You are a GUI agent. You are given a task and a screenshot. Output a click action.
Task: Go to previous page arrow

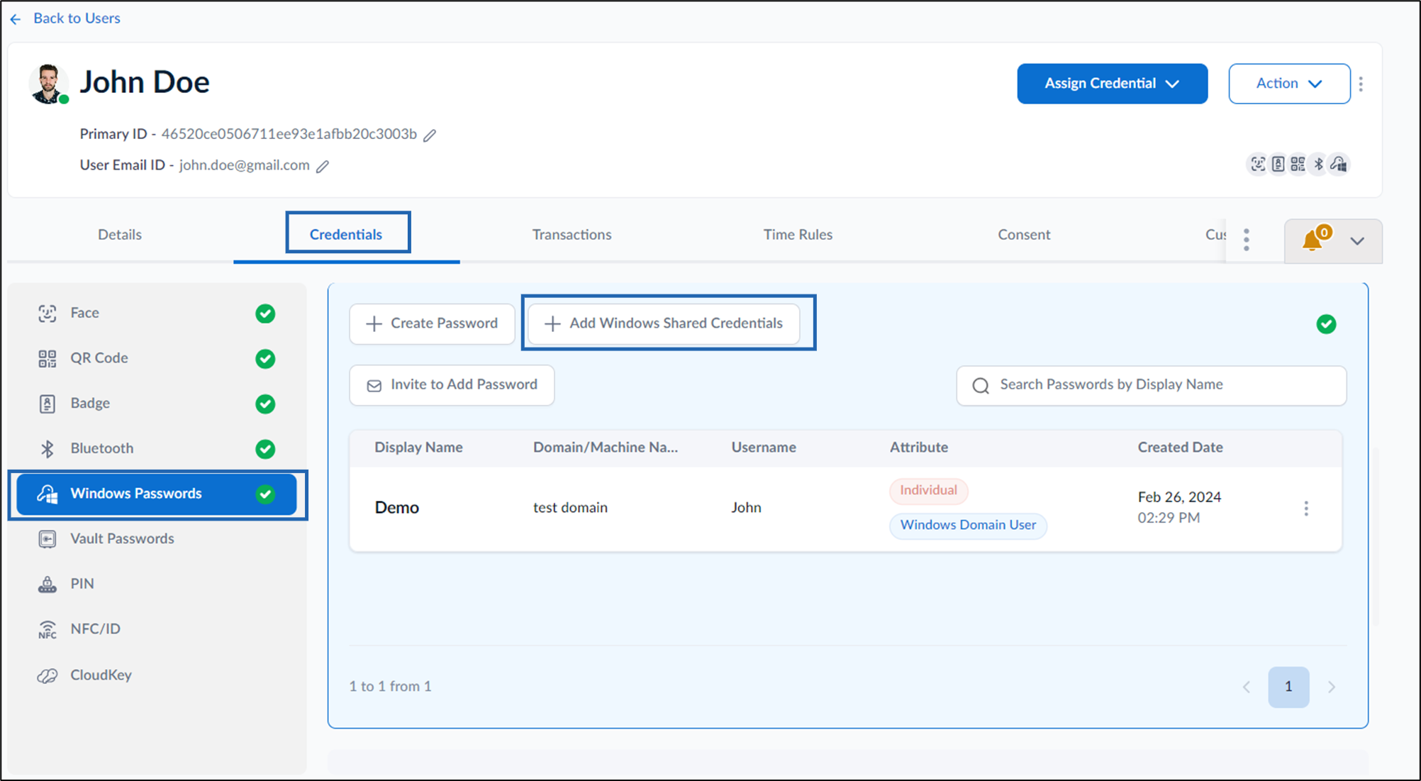[1247, 687]
